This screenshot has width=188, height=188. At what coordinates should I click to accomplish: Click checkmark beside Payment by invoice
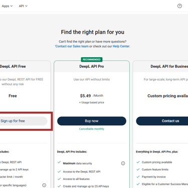click(138, 176)
